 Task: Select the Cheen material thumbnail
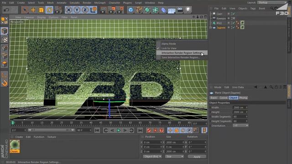[15, 147]
